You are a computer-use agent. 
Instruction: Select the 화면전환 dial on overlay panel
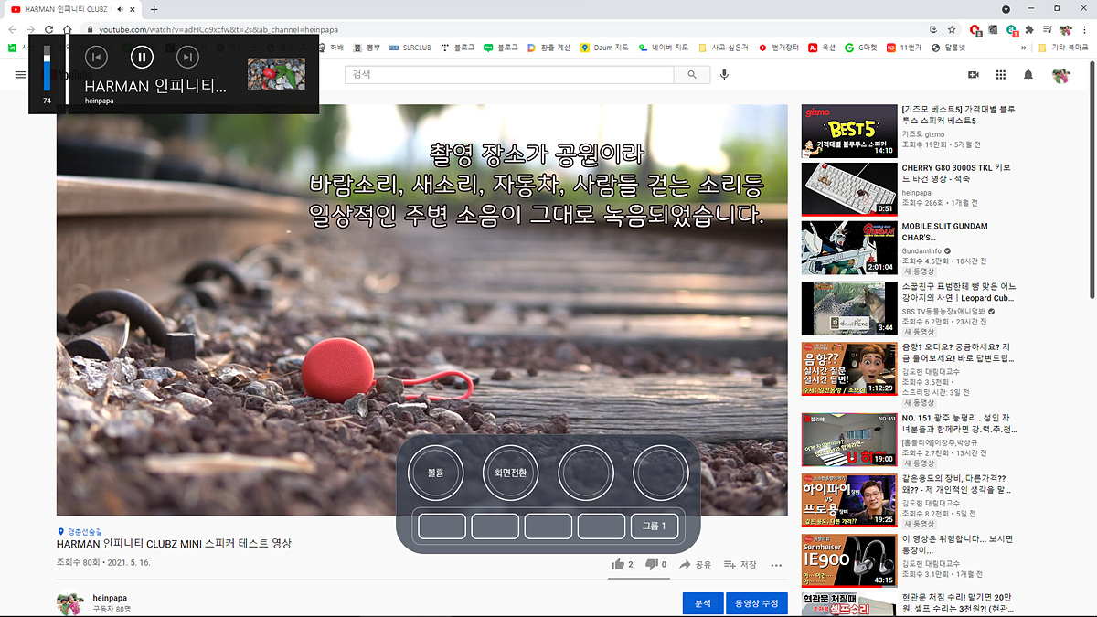[x=510, y=473]
